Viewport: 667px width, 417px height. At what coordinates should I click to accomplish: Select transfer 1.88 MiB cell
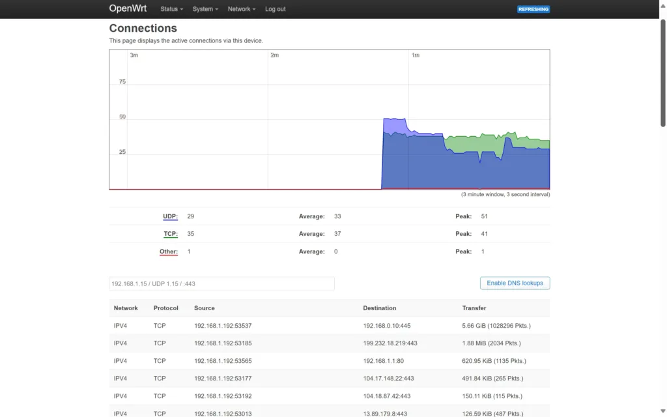point(491,343)
